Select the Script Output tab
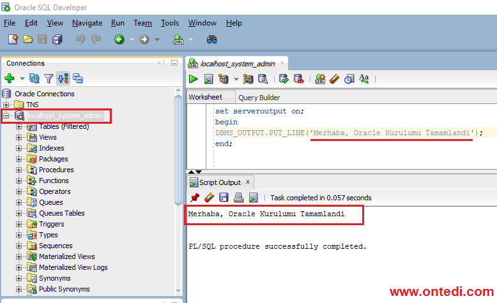The height and width of the screenshot is (303, 497). pos(220,182)
